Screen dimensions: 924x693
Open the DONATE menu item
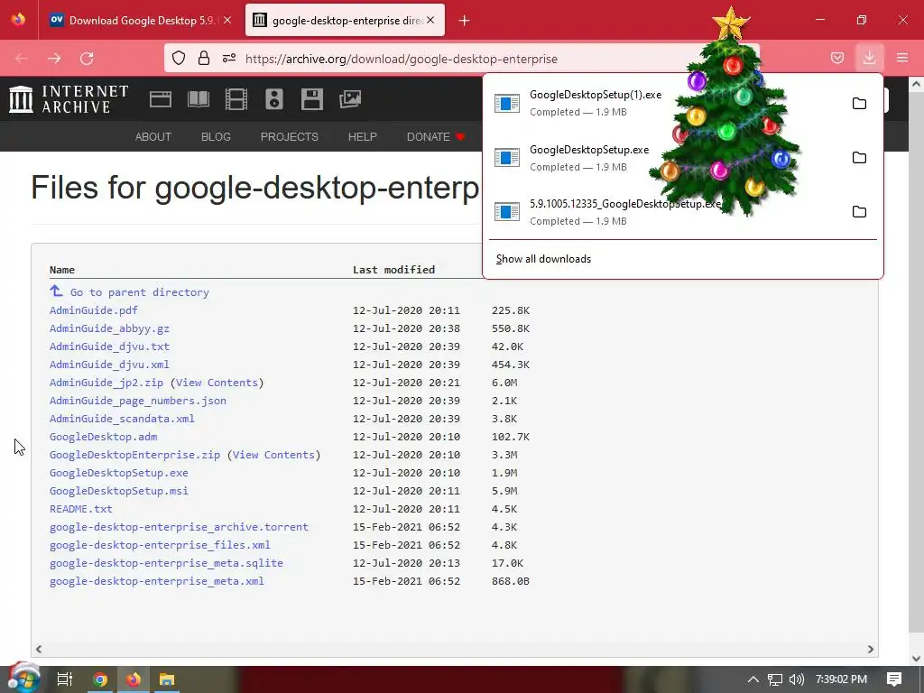click(x=436, y=137)
